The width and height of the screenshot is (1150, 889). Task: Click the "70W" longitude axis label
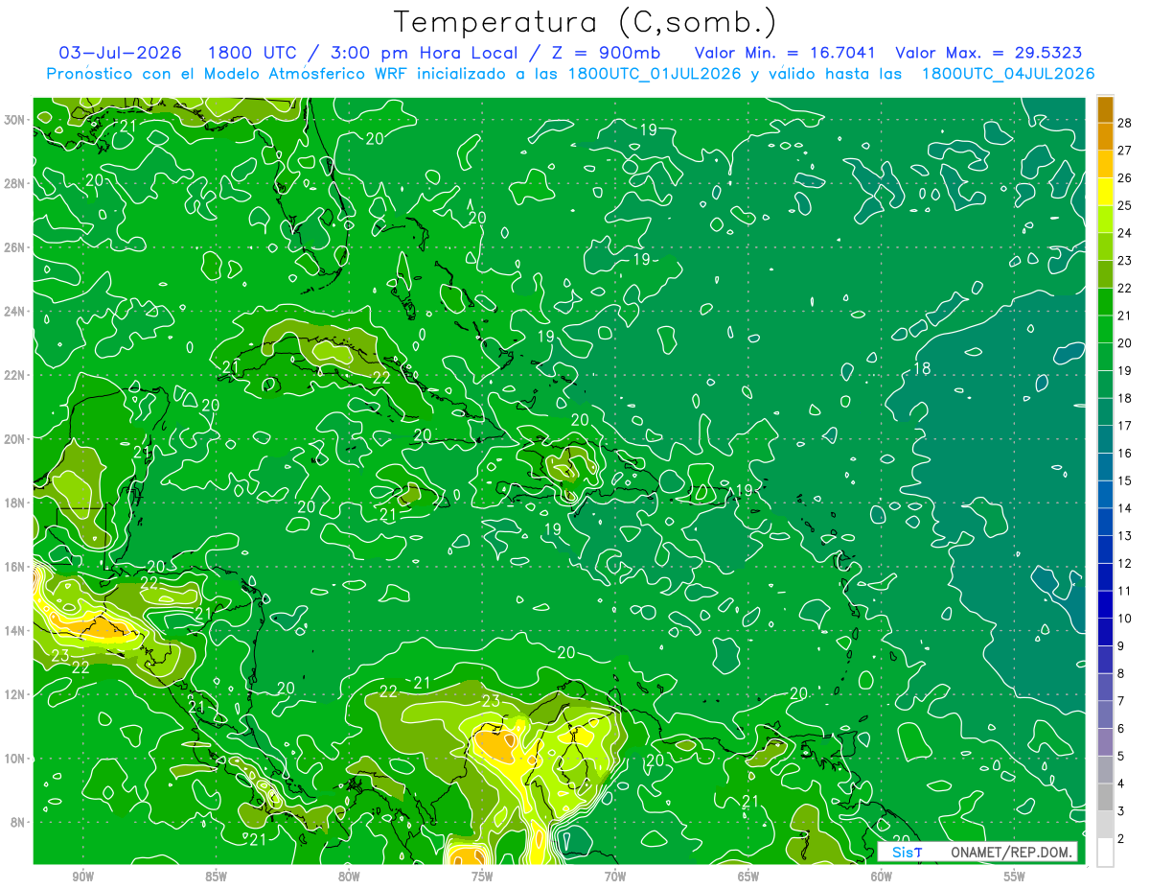coord(615,877)
